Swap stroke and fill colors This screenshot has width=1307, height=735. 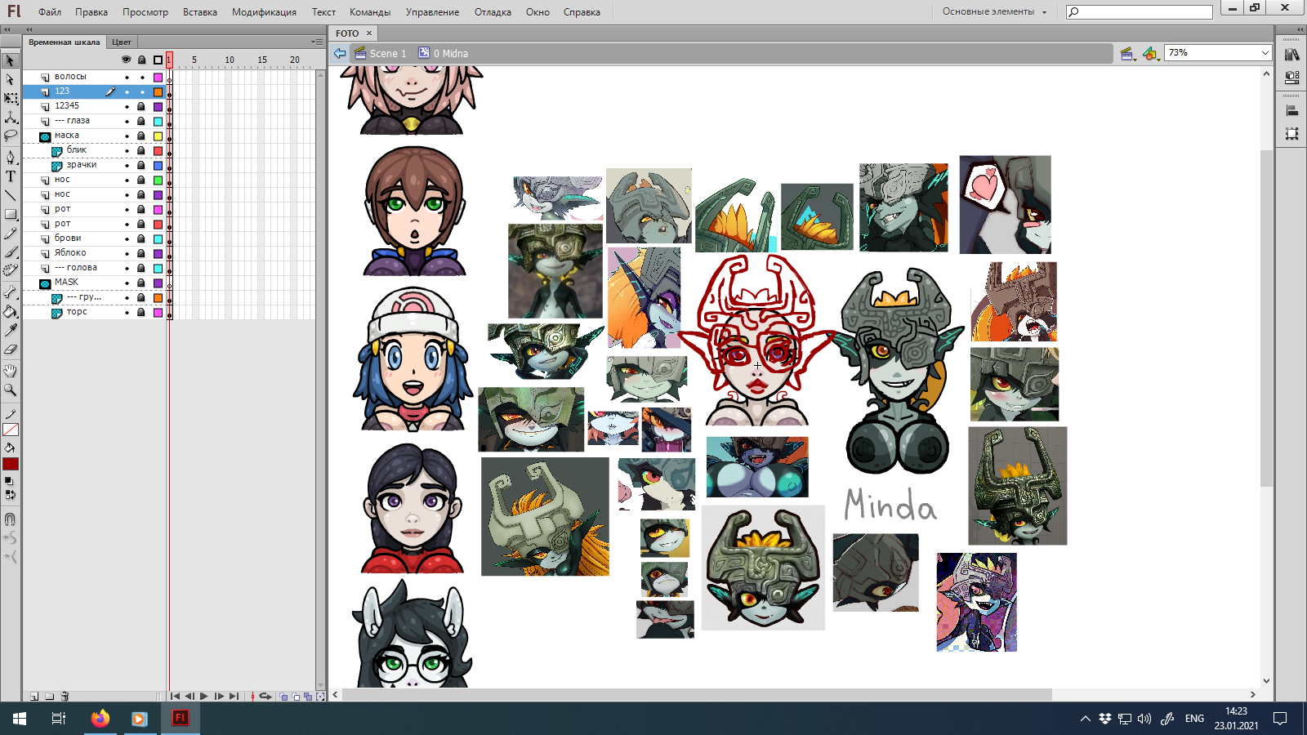pos(10,494)
